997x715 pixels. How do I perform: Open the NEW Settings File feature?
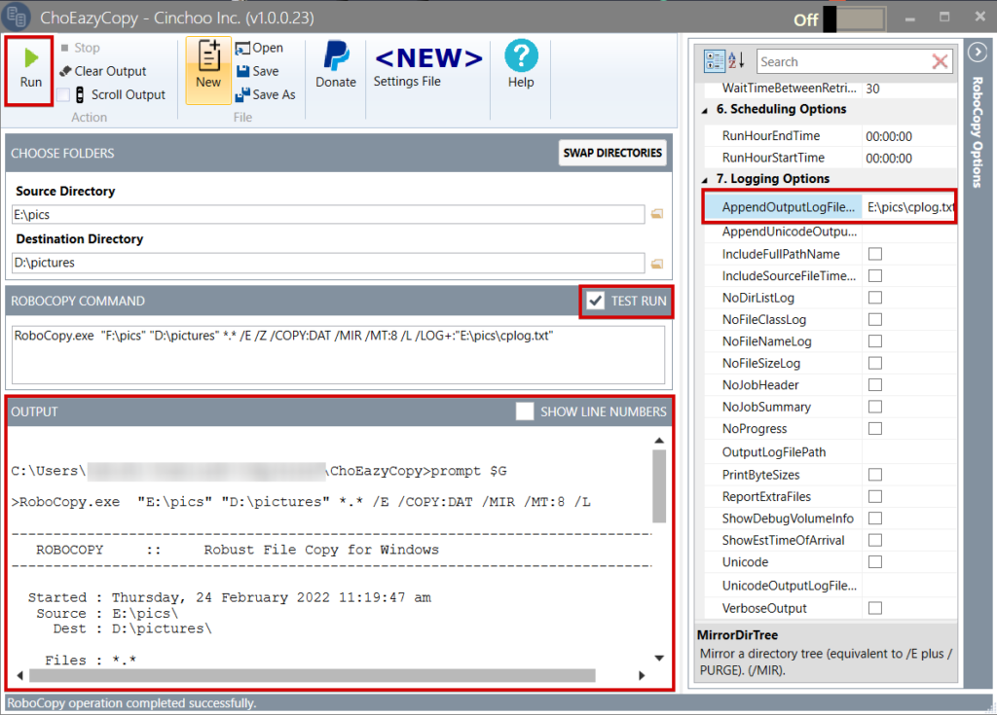(x=427, y=58)
